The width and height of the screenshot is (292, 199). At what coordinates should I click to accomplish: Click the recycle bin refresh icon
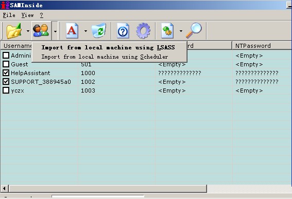[99, 31]
